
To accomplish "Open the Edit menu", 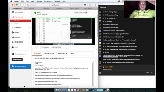I will pyautogui.click(x=27, y=1).
